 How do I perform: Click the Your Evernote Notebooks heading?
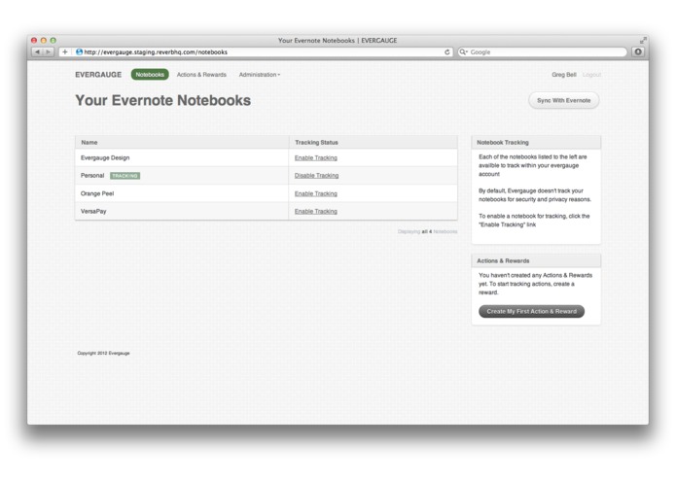163,100
